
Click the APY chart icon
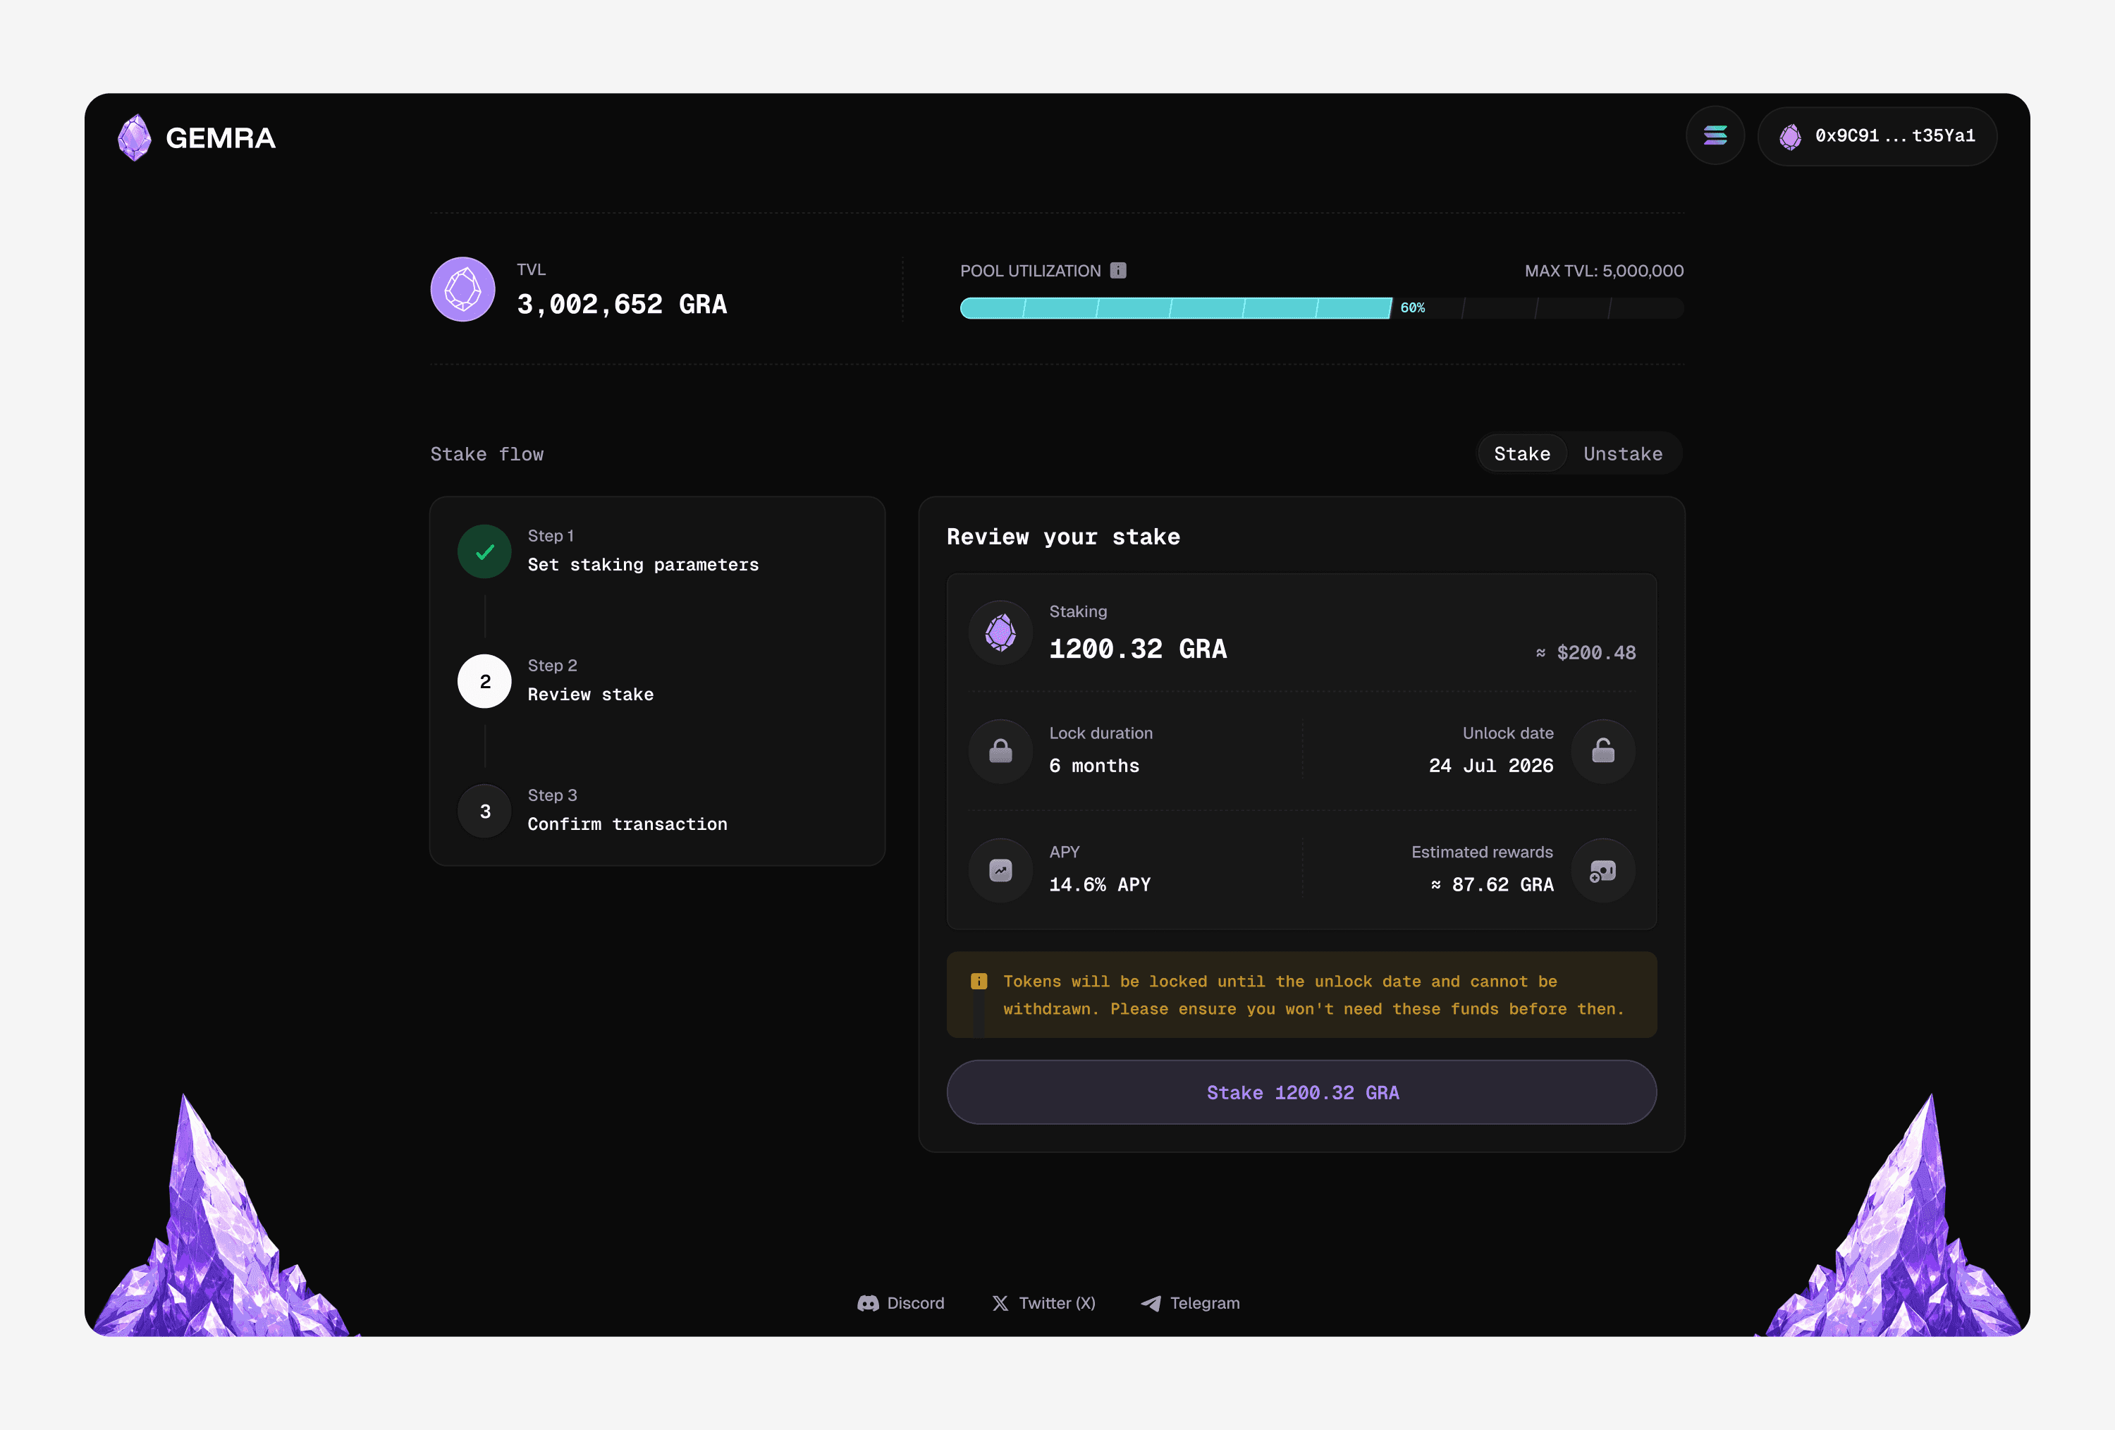point(1000,870)
